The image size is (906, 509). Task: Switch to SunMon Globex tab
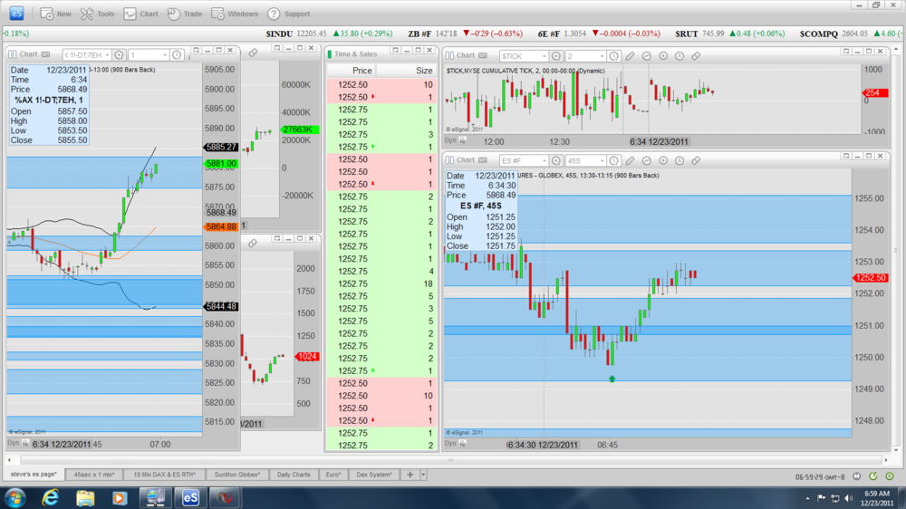[236, 475]
